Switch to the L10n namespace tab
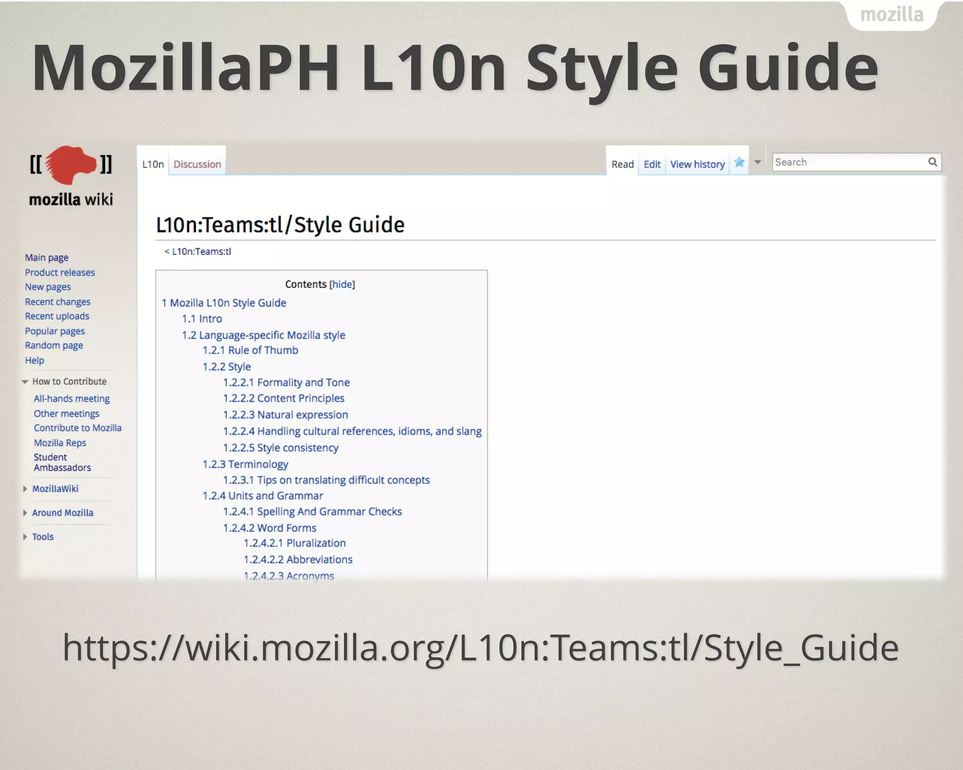This screenshot has height=770, width=963. pyautogui.click(x=153, y=164)
